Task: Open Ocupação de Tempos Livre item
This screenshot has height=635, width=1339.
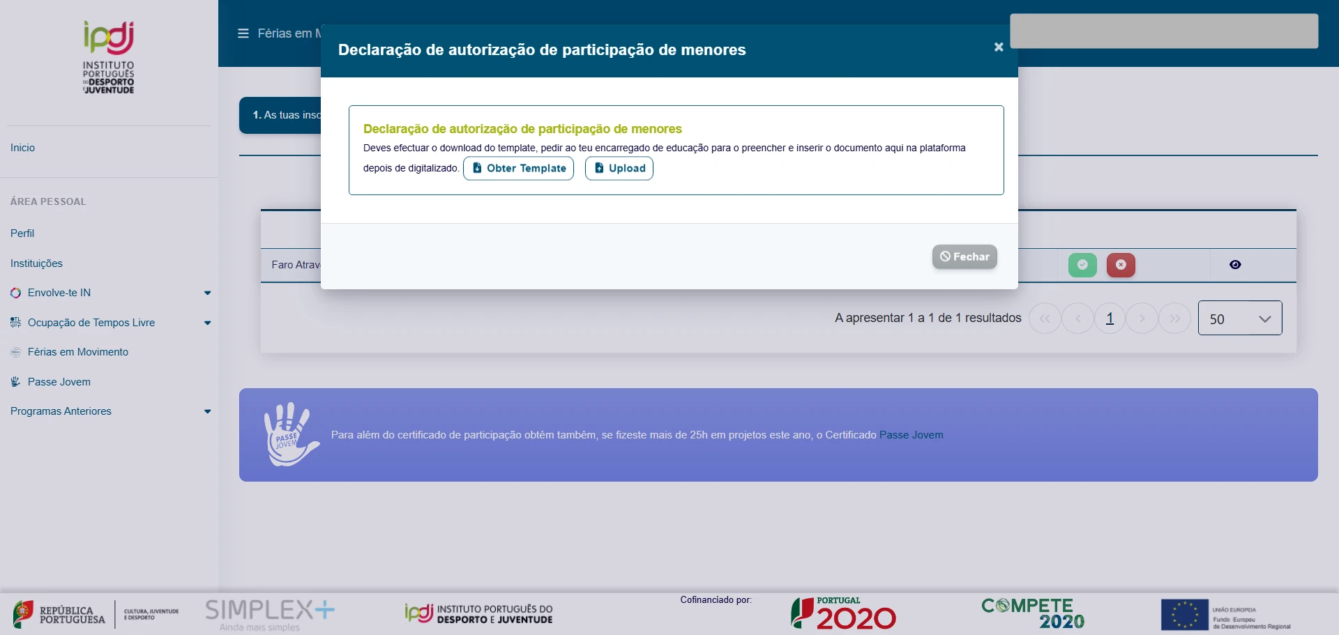Action: coord(91,323)
